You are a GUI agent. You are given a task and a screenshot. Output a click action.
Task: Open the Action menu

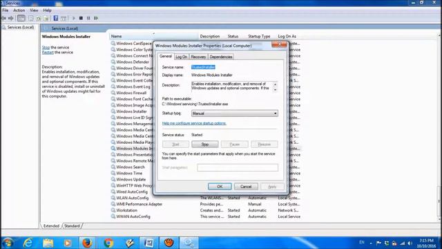click(x=19, y=10)
